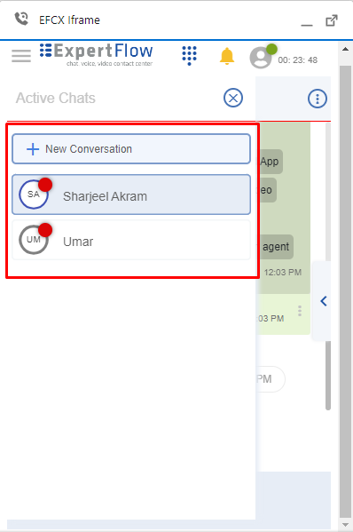353x532 pixels.
Task: Click the EFCX phone icon
Action: (21, 19)
